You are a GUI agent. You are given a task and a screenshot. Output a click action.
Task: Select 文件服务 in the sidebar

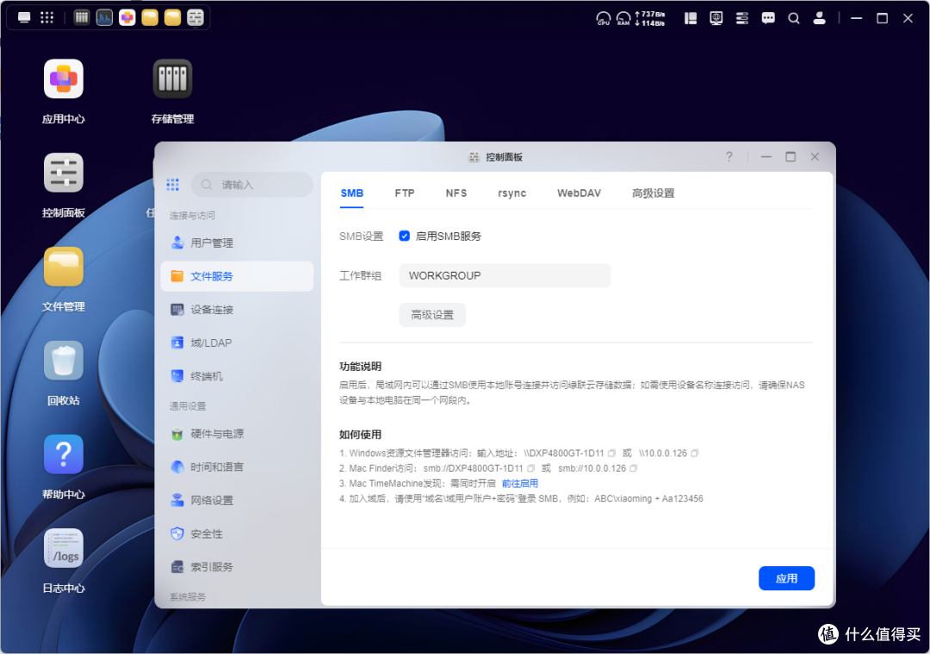click(x=237, y=276)
